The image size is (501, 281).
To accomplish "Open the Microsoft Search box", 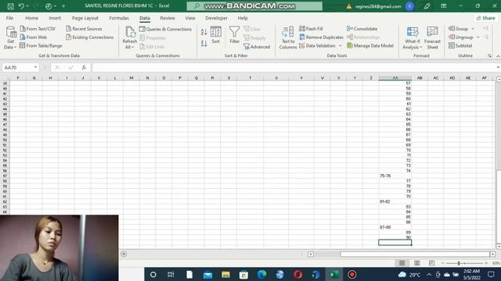I will coord(254,6).
